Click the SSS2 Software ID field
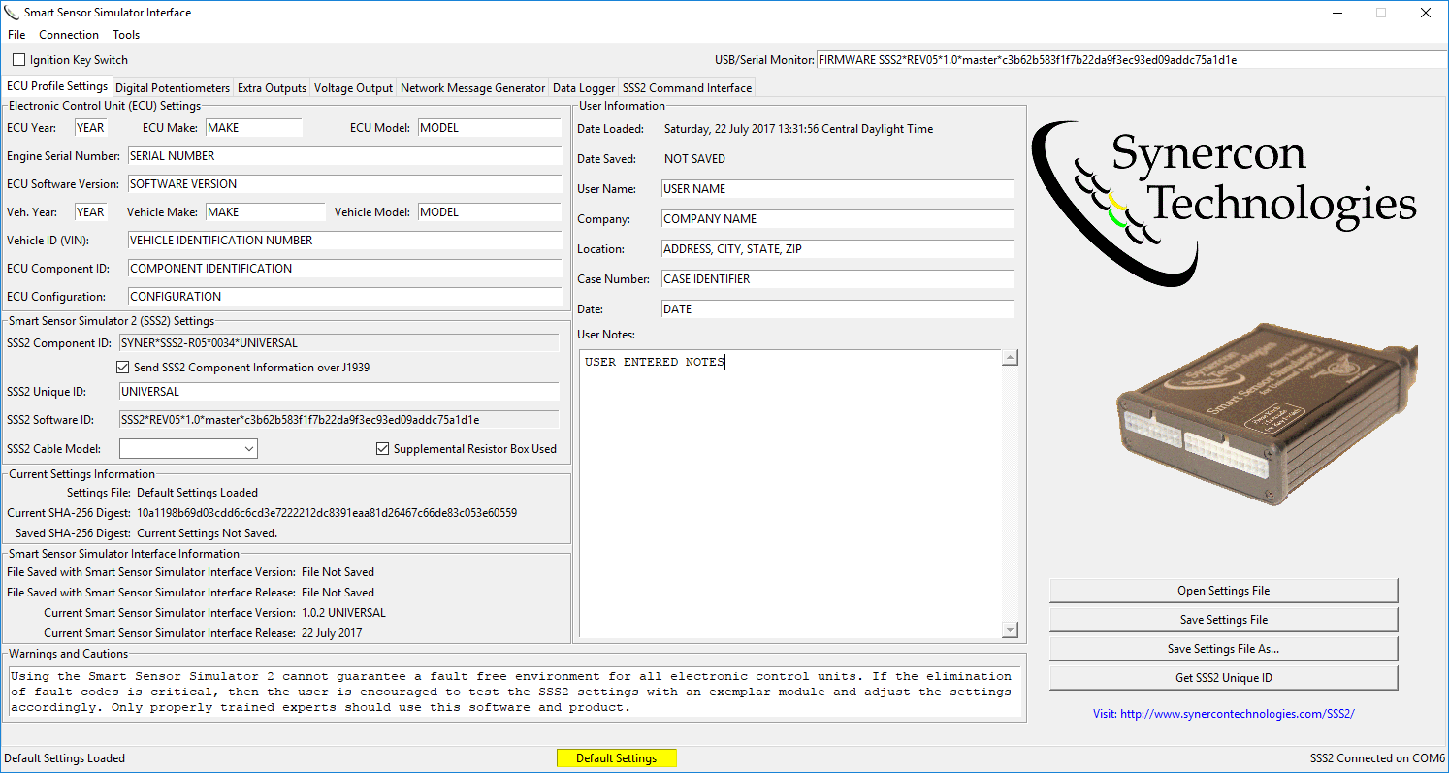The height and width of the screenshot is (773, 1449). point(338,420)
